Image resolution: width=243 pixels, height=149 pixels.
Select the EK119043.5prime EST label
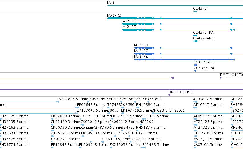click(96, 116)
